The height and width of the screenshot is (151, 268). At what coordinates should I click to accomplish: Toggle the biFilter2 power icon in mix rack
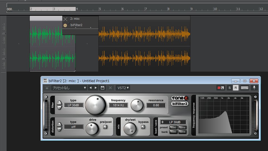[65, 26]
